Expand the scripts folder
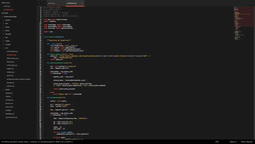255x144 pixels. pyautogui.click(x=8, y=44)
